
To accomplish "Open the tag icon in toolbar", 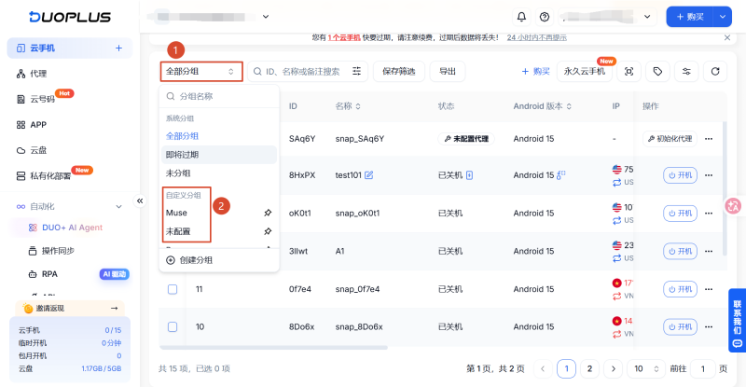I will click(x=657, y=72).
